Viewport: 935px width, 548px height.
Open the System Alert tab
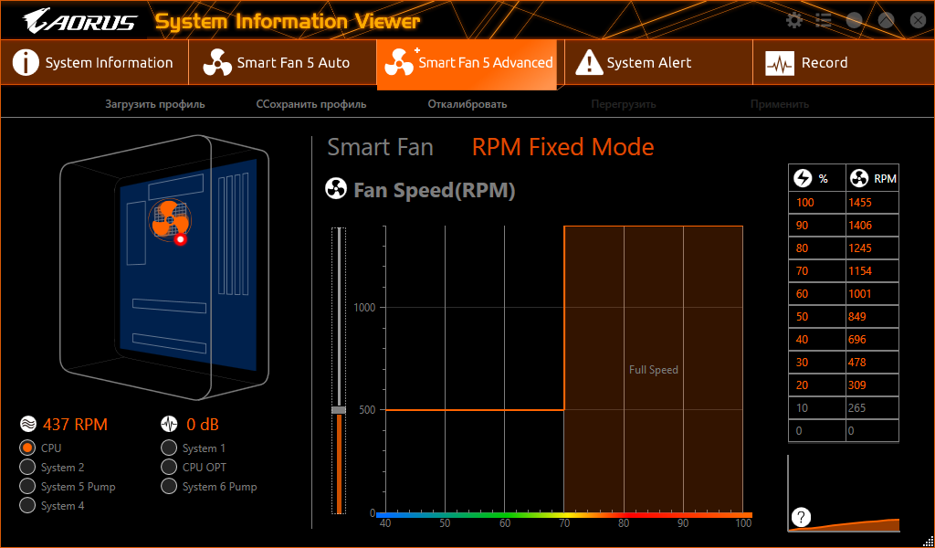pyautogui.click(x=658, y=63)
